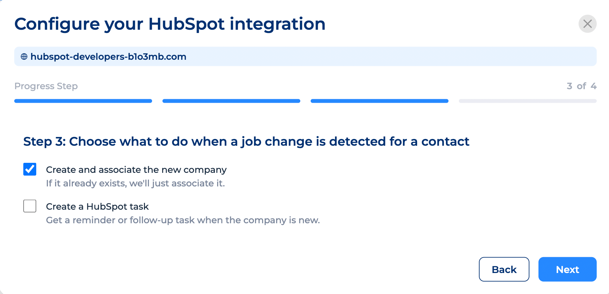Image resolution: width=609 pixels, height=294 pixels.
Task: Click "Create and associate the new company" label
Action: click(x=136, y=170)
